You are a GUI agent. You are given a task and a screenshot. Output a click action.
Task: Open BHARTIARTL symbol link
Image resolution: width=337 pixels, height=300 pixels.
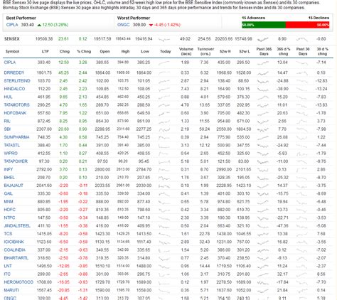[16, 258]
